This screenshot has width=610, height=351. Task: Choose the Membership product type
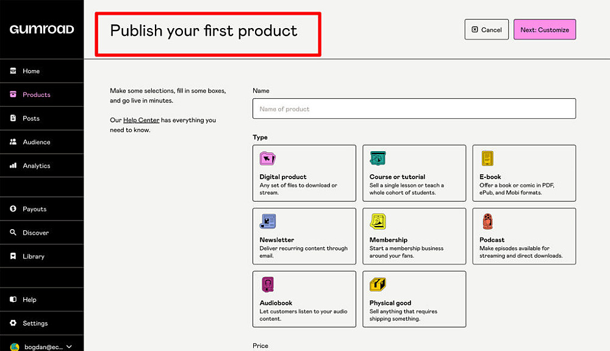414,236
